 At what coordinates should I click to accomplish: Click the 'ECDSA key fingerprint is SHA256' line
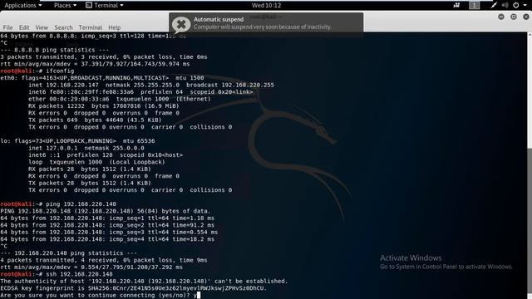(133, 288)
